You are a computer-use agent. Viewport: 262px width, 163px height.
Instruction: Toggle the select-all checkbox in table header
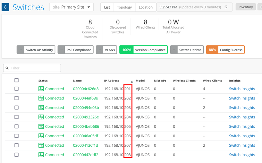pyautogui.click(x=16, y=80)
